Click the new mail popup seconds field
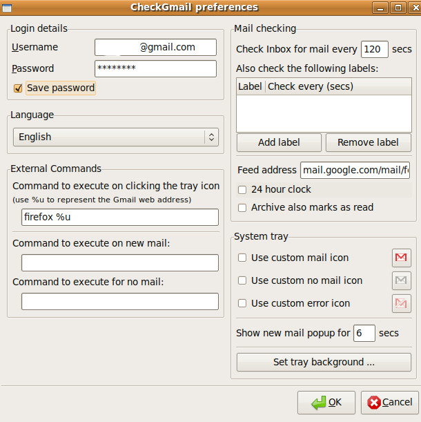 364,333
